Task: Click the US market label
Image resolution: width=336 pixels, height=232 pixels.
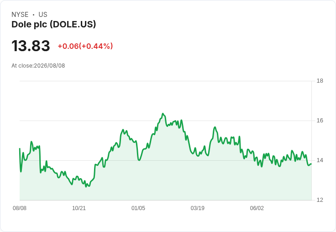Action: click(43, 15)
